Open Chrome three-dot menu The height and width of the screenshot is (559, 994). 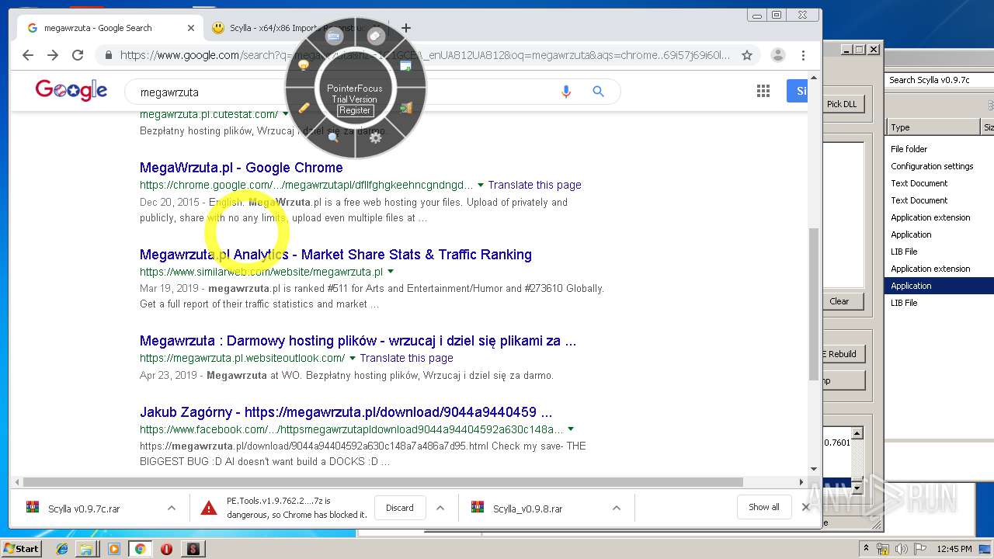click(x=804, y=55)
